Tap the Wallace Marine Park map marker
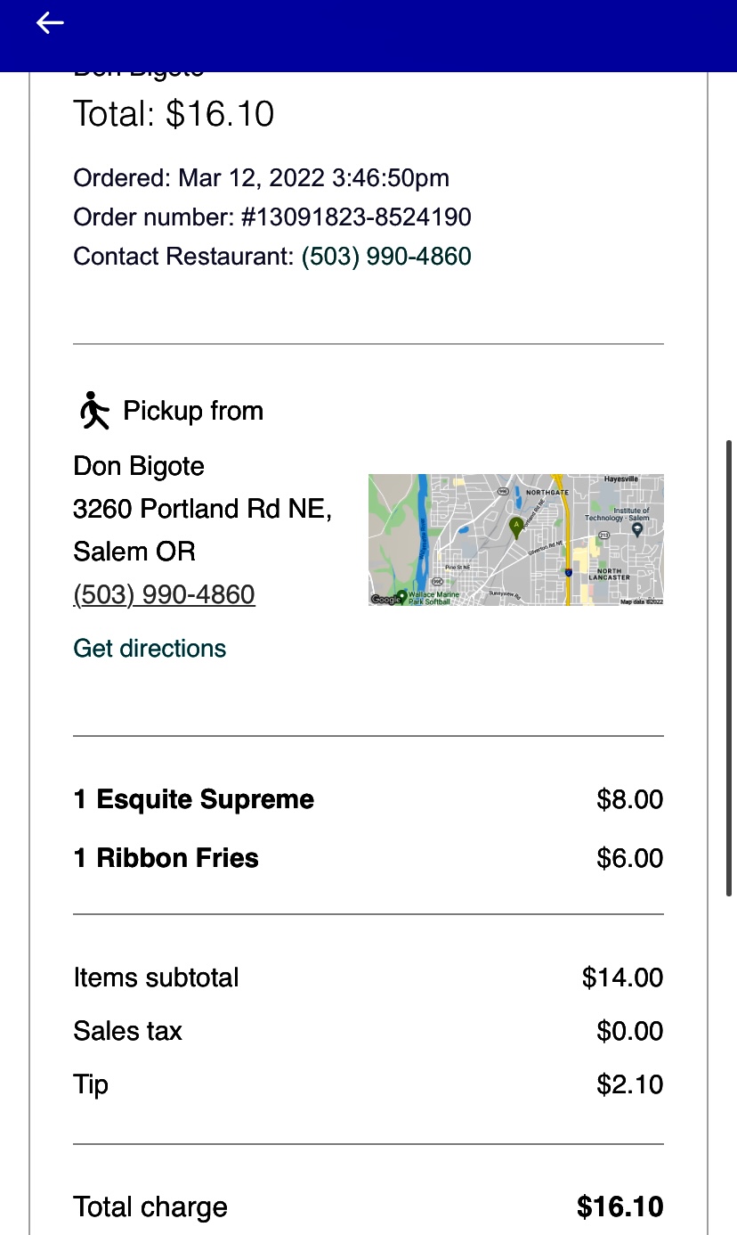Screen dimensions: 737x1235 click(x=401, y=595)
